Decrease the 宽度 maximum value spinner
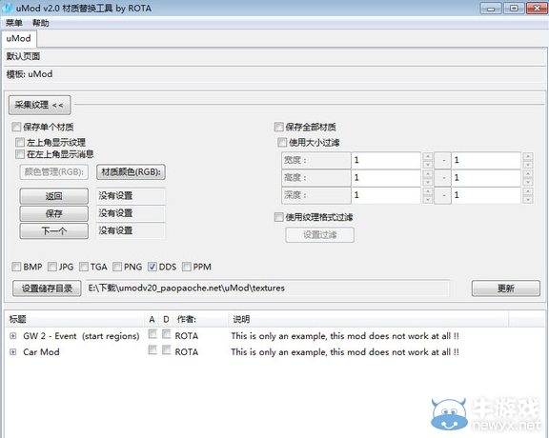This screenshot has height=438, width=549. coord(528,165)
